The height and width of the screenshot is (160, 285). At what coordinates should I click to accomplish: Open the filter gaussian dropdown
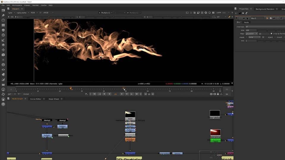coord(251,34)
